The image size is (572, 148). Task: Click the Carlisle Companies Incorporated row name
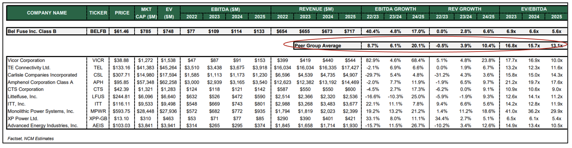tap(42, 75)
